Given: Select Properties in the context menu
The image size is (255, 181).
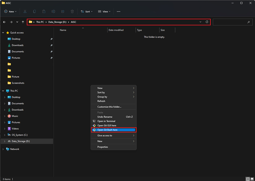Looking at the screenshot, I should [x=103, y=147].
